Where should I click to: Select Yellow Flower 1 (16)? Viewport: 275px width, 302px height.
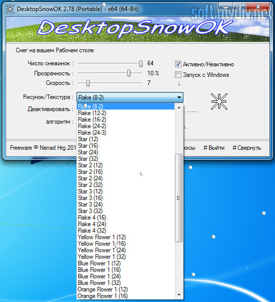click(x=126, y=244)
